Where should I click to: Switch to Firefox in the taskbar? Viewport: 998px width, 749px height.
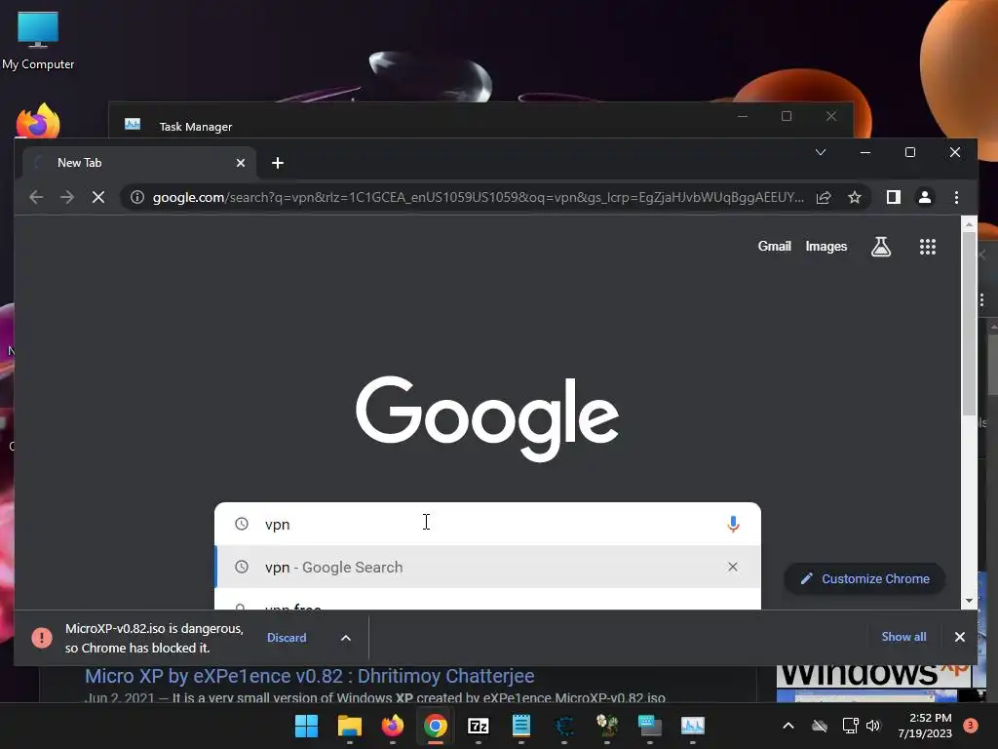point(392,726)
